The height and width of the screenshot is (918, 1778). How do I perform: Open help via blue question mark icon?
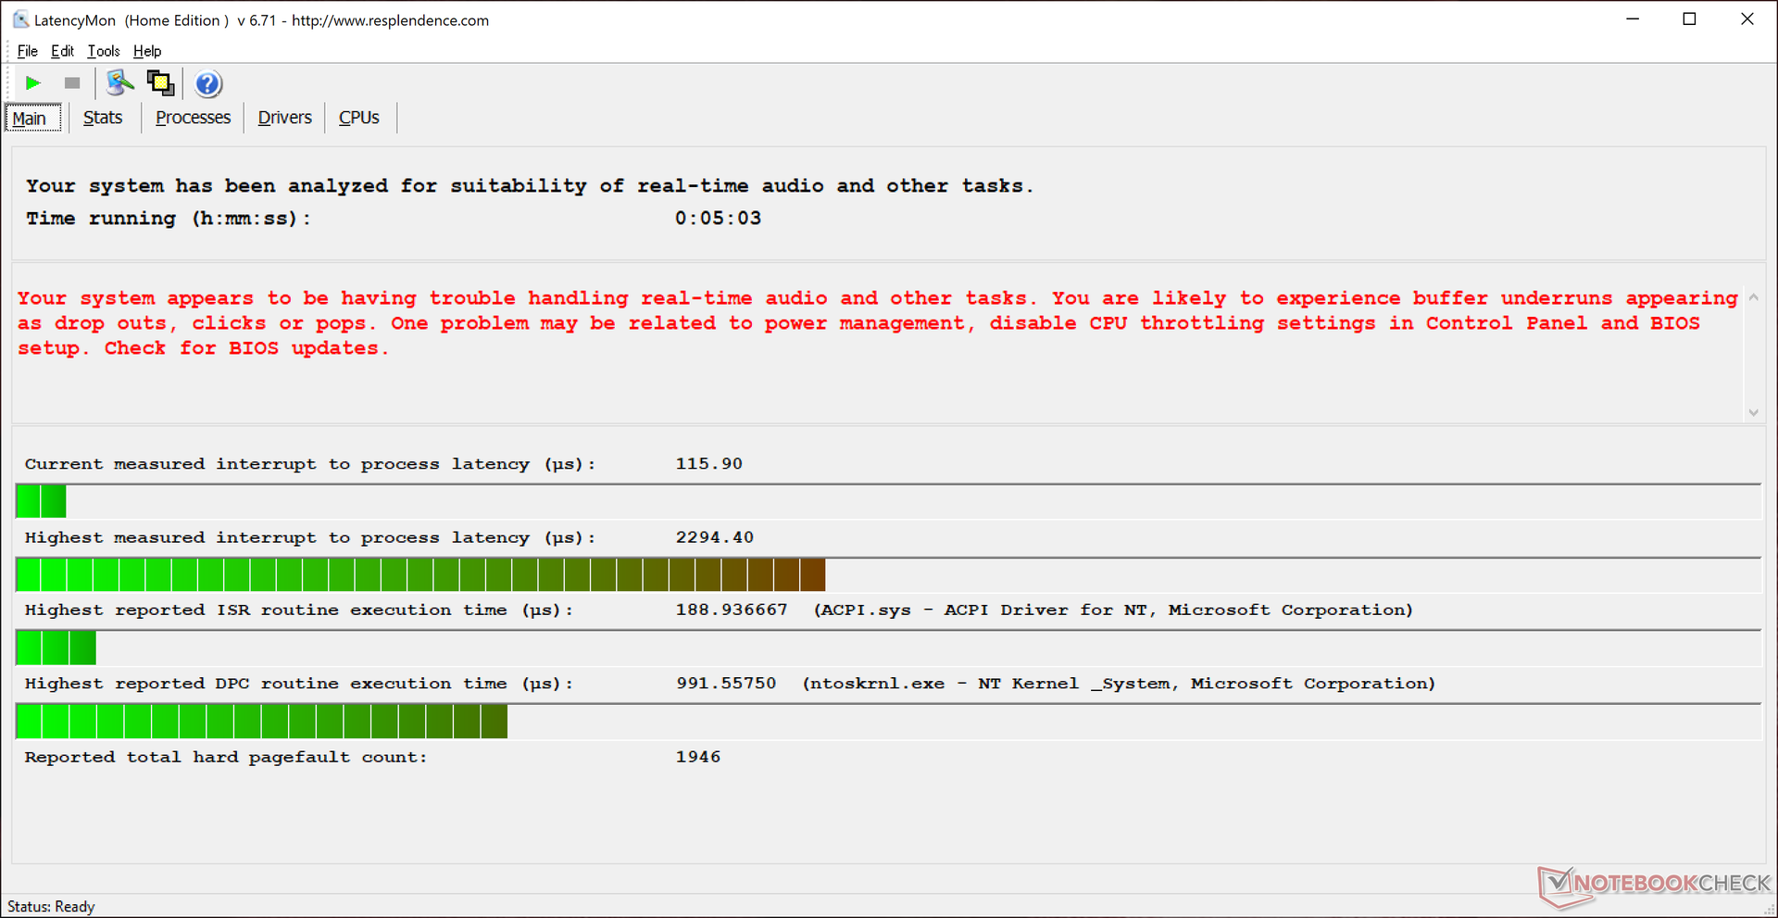point(208,84)
